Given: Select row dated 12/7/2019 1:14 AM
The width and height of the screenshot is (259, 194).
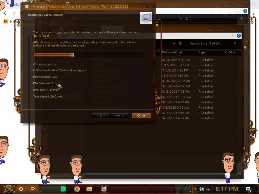Looking at the screenshot, I should (175, 76).
